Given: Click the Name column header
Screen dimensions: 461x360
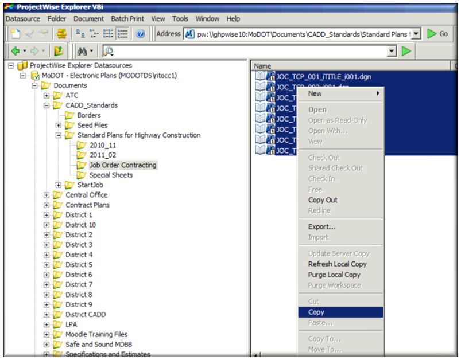Looking at the screenshot, I should (351, 66).
